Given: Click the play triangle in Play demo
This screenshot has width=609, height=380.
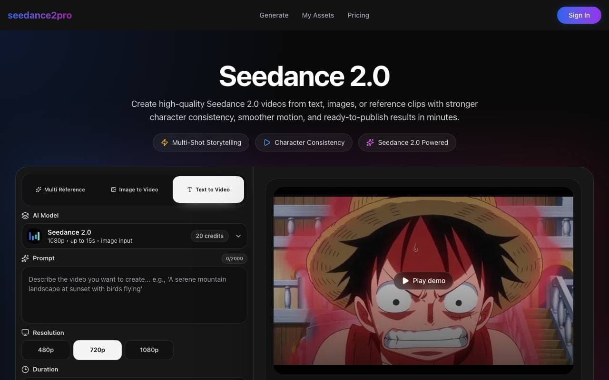Looking at the screenshot, I should (405, 281).
